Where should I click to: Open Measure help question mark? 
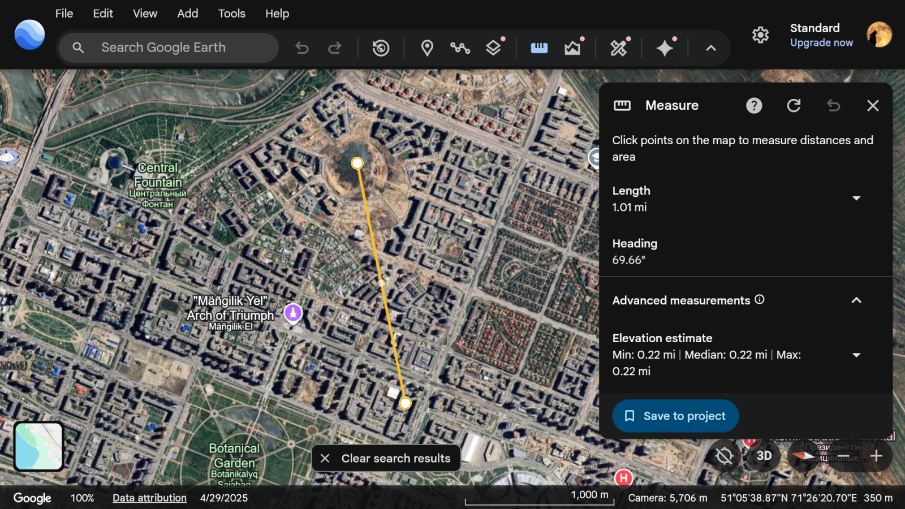754,106
